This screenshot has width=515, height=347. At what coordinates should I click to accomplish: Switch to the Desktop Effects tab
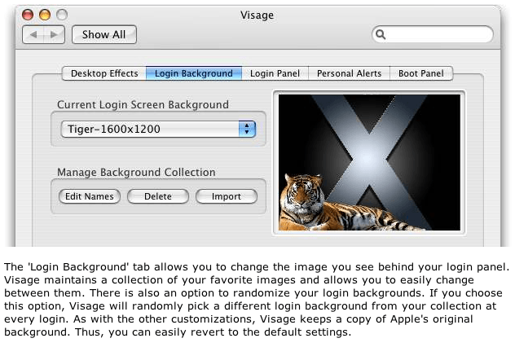pyautogui.click(x=104, y=73)
